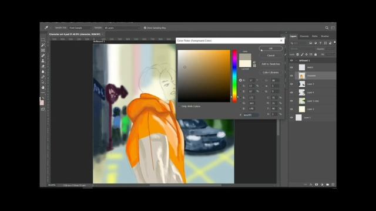376x211 pixels.
Task: Select the Blur drop tool
Action: 43,72
